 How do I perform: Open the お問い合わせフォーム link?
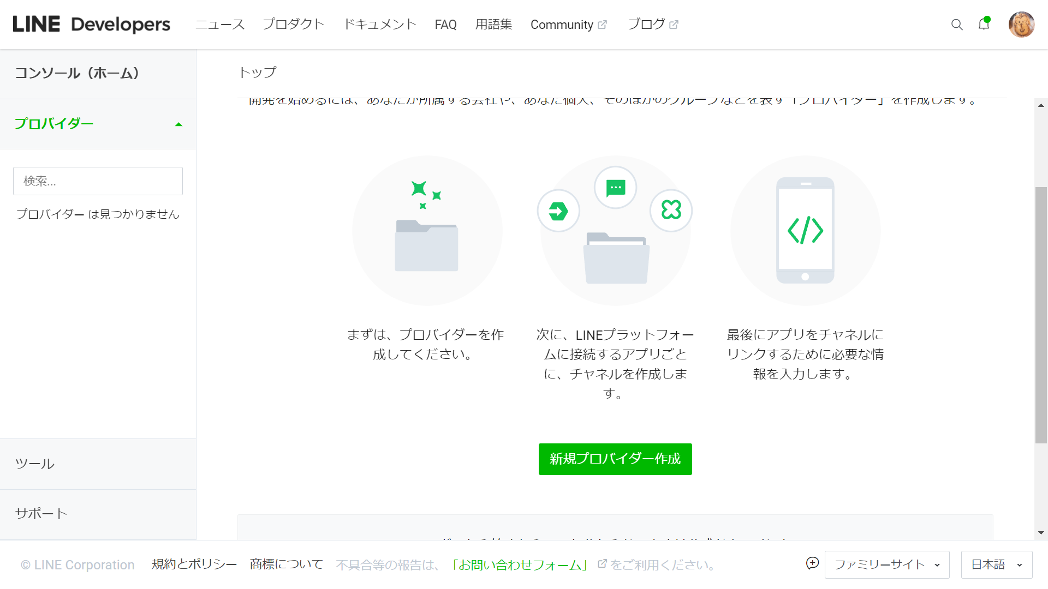coord(520,565)
